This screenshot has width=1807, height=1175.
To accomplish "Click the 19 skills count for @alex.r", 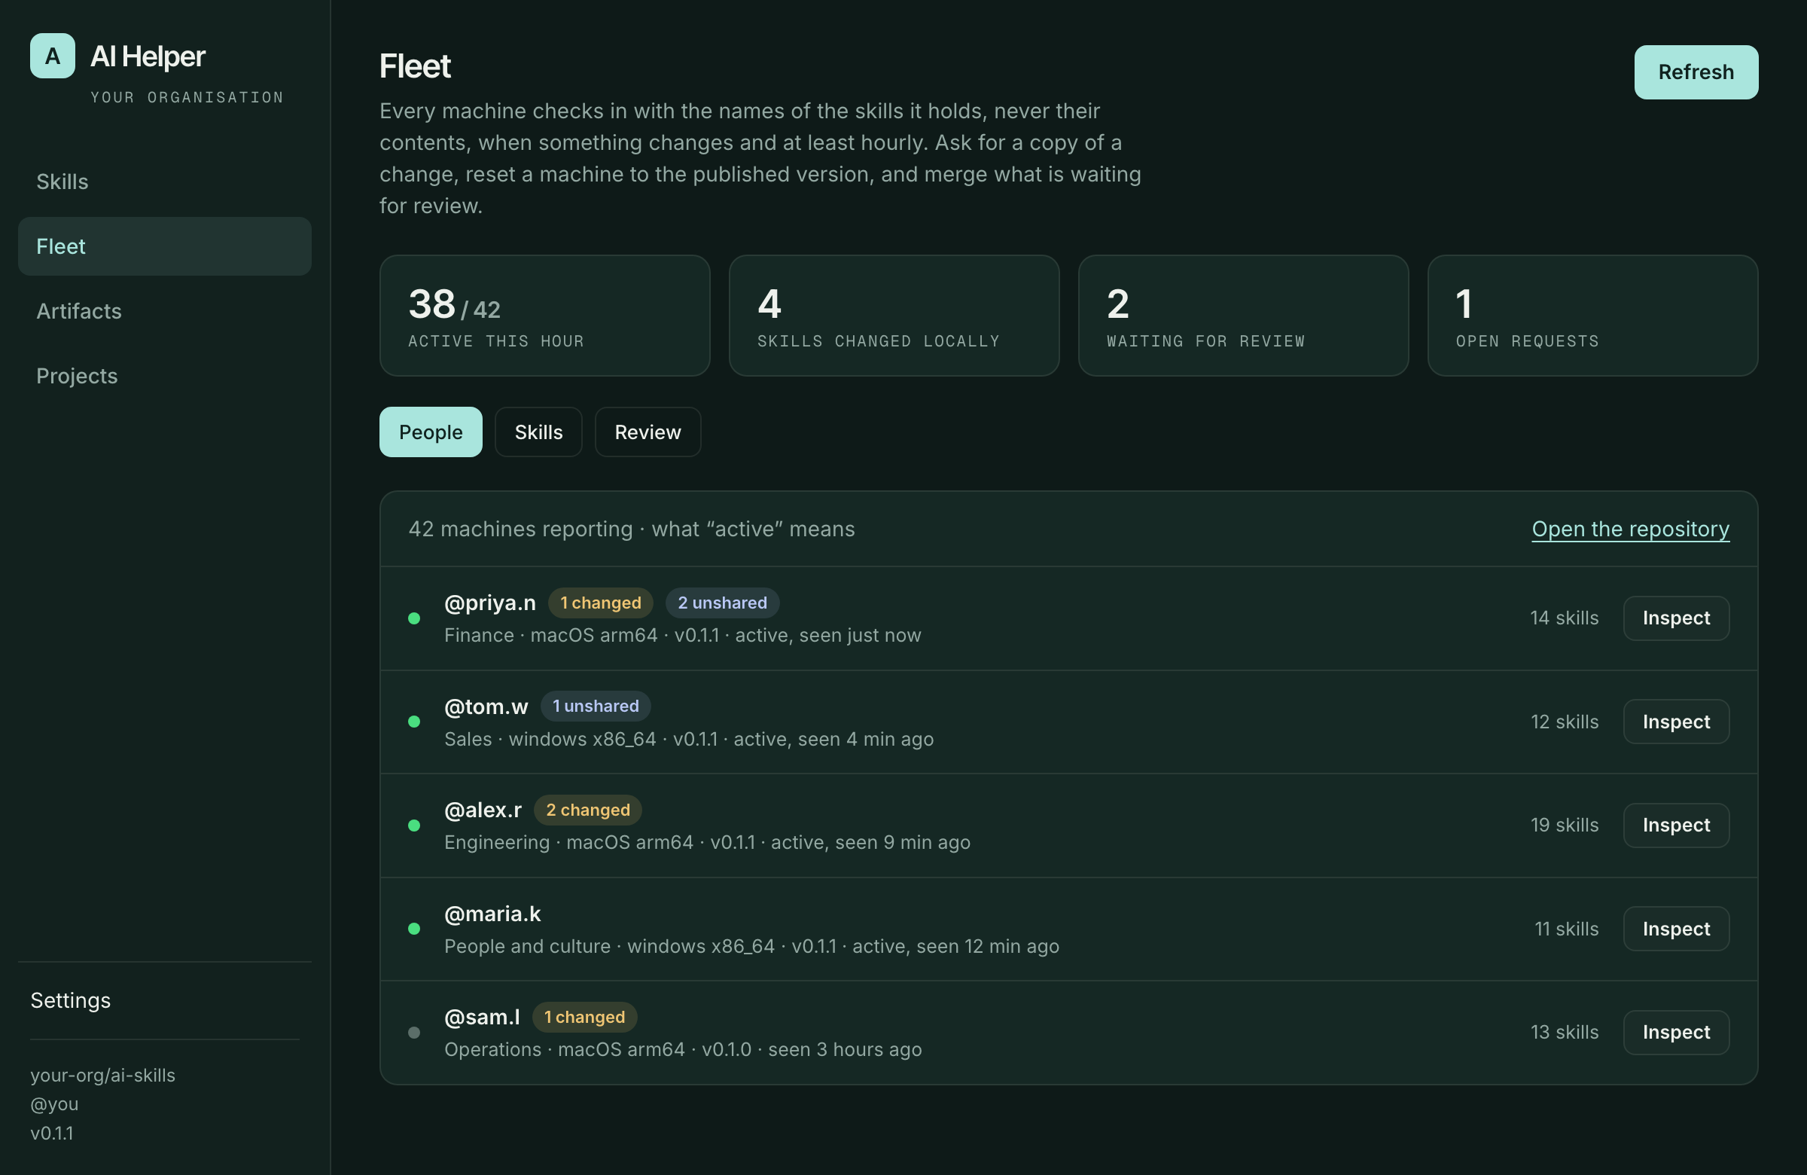I will coord(1564,825).
